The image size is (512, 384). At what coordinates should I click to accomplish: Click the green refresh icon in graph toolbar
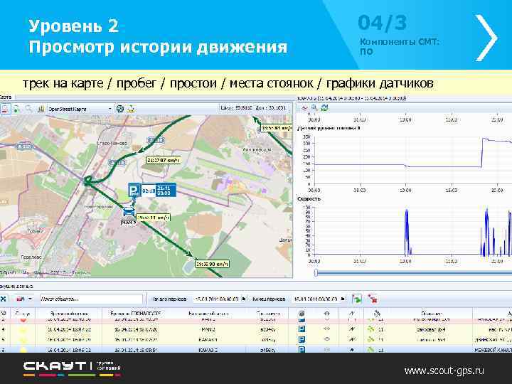324,108
